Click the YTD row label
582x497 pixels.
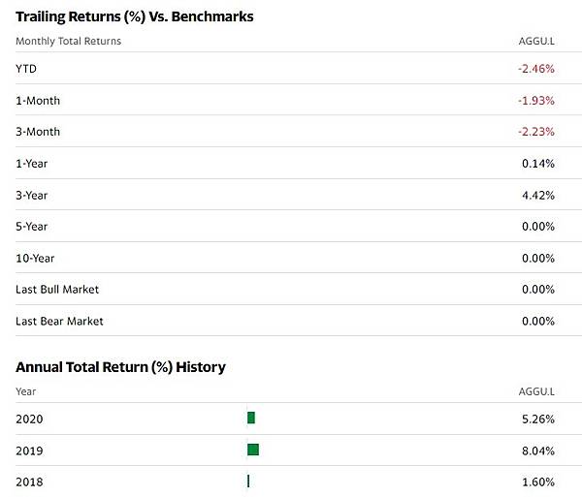click(x=26, y=69)
